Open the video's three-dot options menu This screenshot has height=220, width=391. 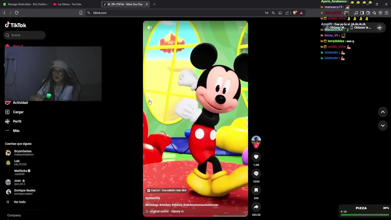241,28
